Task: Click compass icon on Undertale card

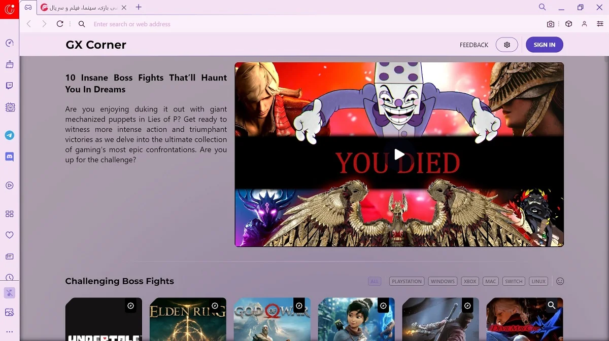Action: pos(130,306)
